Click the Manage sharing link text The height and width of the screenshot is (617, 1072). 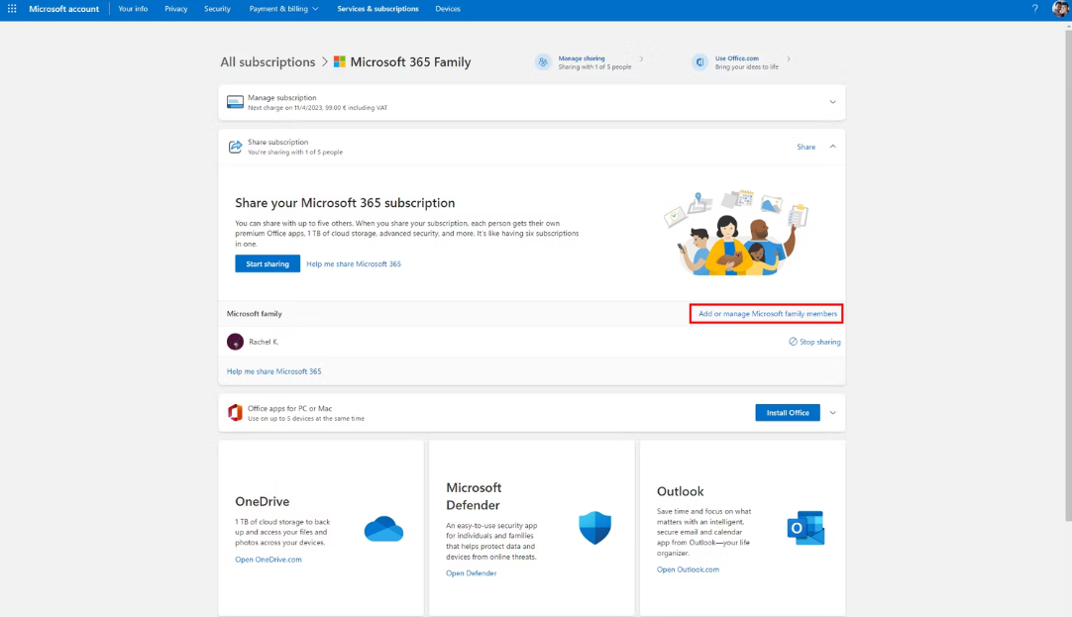582,58
